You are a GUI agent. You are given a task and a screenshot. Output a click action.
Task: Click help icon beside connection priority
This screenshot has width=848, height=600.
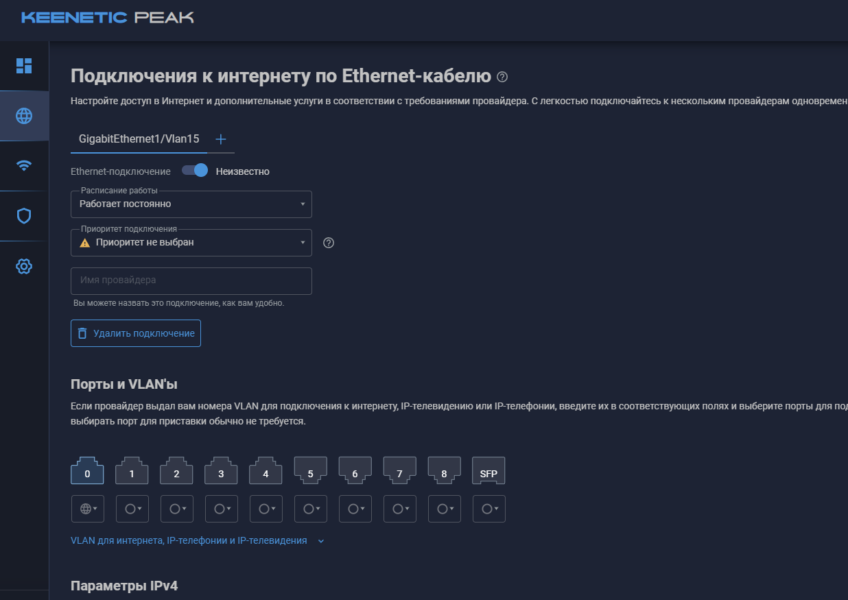click(329, 243)
